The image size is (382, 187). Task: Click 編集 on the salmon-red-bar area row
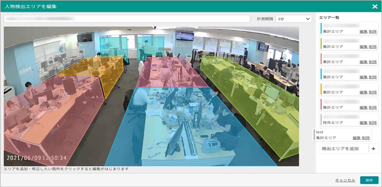click(363, 62)
